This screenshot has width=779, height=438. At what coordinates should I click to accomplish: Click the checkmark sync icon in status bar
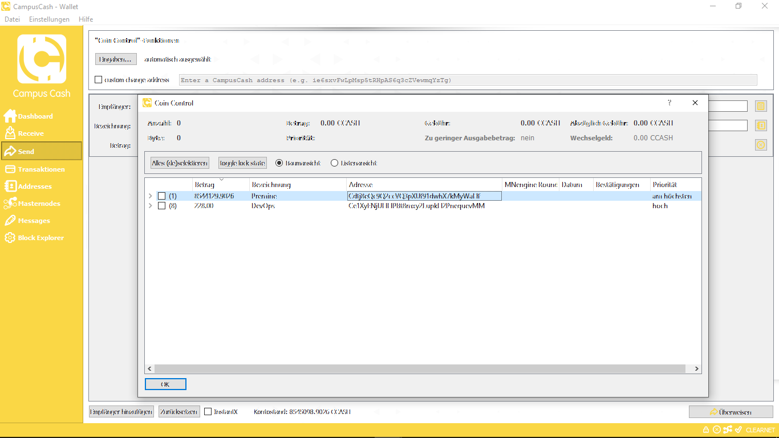click(738, 430)
